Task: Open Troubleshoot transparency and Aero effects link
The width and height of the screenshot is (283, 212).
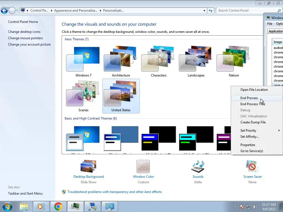Action: tap(115, 192)
